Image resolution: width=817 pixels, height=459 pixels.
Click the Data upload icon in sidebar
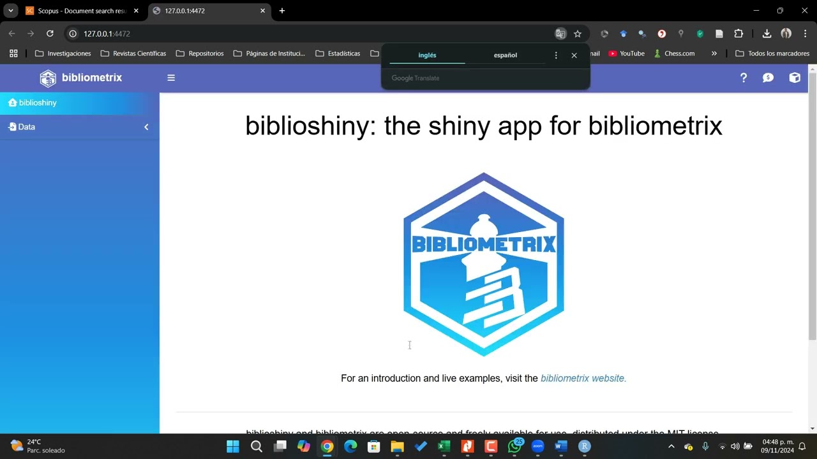coord(12,127)
